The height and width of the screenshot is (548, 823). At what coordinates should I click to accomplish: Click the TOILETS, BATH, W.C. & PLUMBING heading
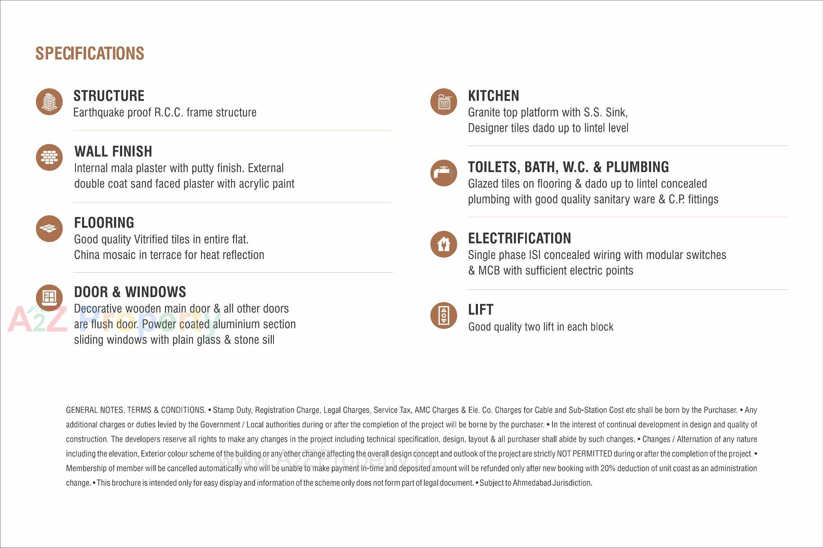[568, 167]
